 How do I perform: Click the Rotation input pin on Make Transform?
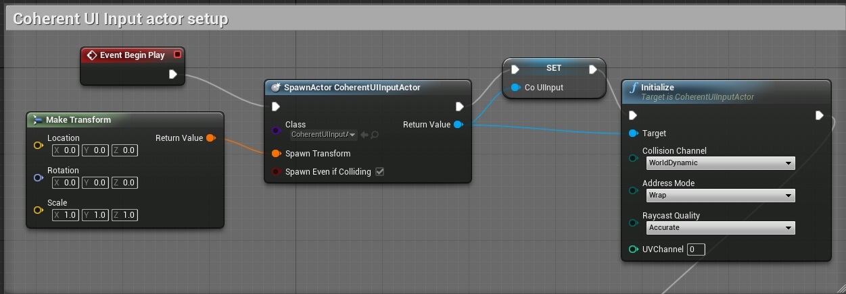coord(38,178)
